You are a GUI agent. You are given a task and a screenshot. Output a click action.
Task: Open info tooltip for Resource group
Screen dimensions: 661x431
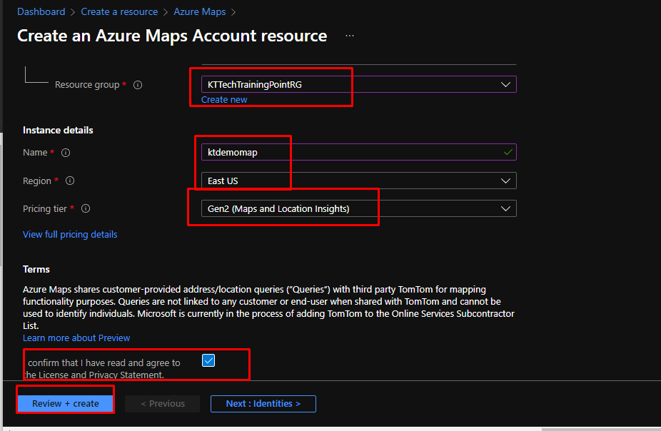pos(138,85)
